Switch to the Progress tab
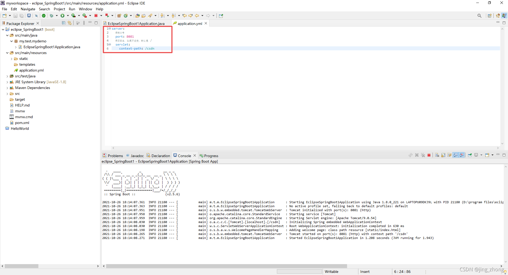The height and width of the screenshot is (275, 508). point(209,156)
